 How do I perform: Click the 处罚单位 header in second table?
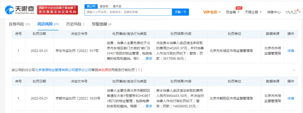pyautogui.click(x=234, y=81)
